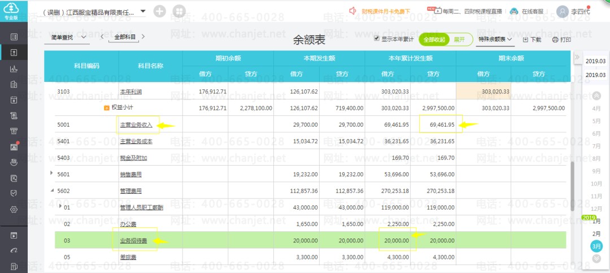This screenshot has width=610, height=273.
Task: Click the round plus icon beside company name
Action: click(159, 11)
